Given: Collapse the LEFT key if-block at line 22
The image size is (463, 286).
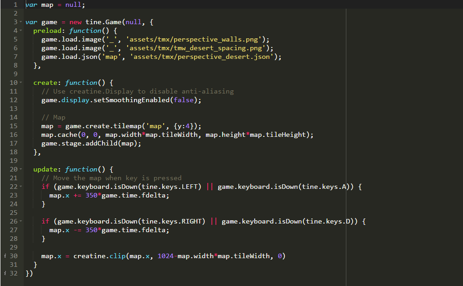Looking at the screenshot, I should click(x=21, y=187).
